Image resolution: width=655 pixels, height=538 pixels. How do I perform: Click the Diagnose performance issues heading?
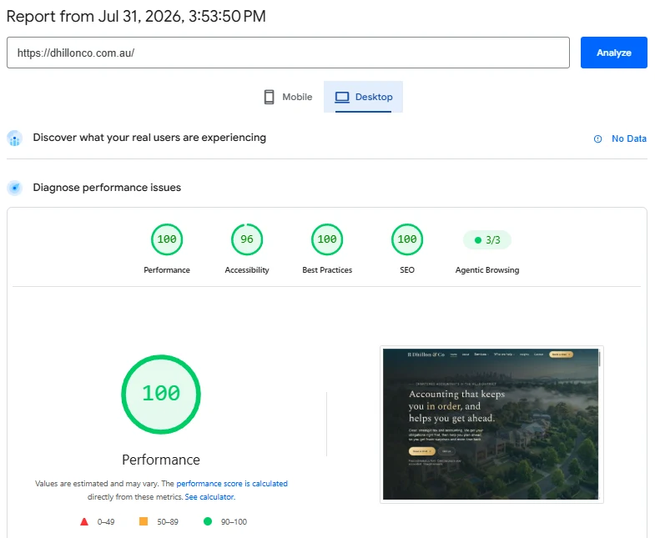107,188
